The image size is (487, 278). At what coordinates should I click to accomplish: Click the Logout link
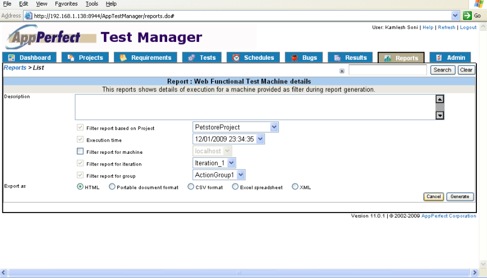click(468, 27)
